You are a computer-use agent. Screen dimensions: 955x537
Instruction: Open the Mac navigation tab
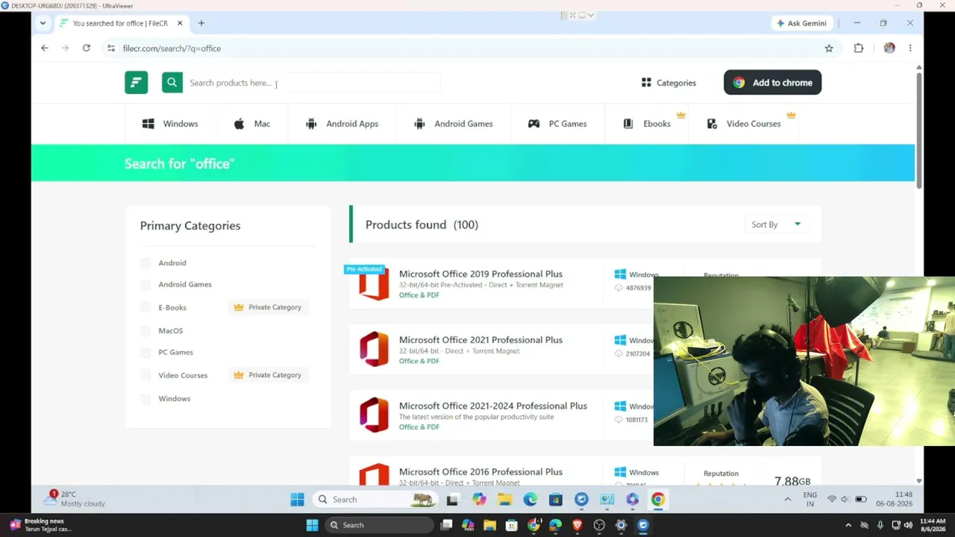coord(251,124)
